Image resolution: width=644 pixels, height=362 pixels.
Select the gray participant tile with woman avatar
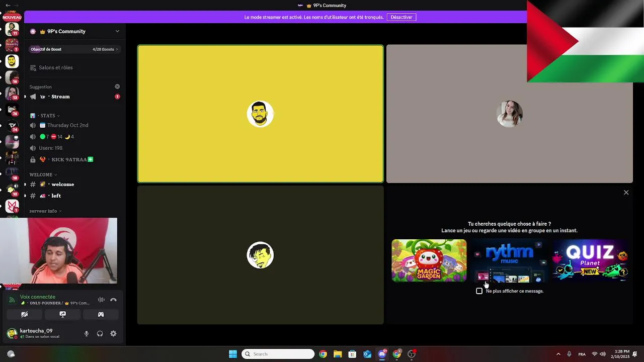pos(509,114)
